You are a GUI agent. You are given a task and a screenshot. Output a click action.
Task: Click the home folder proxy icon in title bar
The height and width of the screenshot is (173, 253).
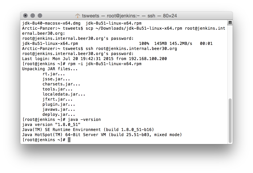click(x=78, y=16)
